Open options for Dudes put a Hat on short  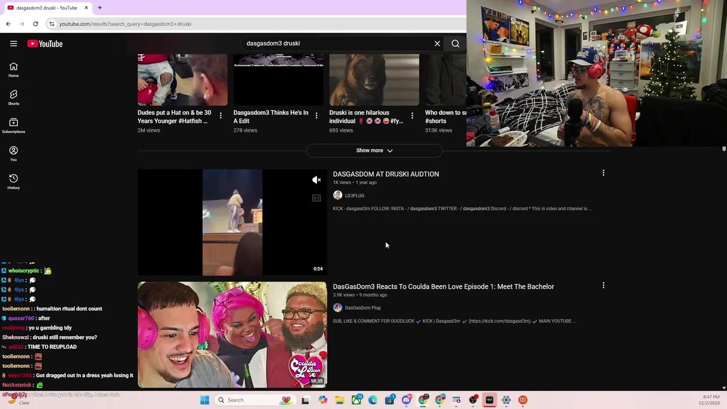[x=221, y=116]
